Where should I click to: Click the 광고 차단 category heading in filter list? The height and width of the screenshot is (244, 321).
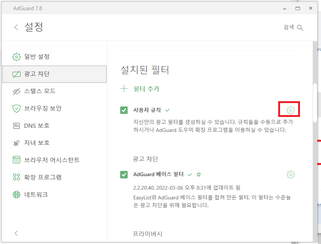pos(145,159)
